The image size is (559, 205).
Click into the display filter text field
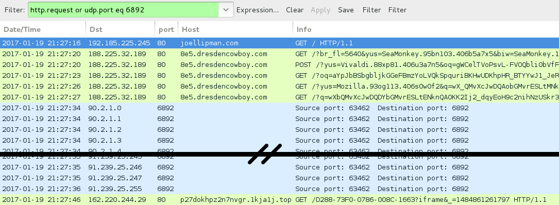(x=123, y=10)
